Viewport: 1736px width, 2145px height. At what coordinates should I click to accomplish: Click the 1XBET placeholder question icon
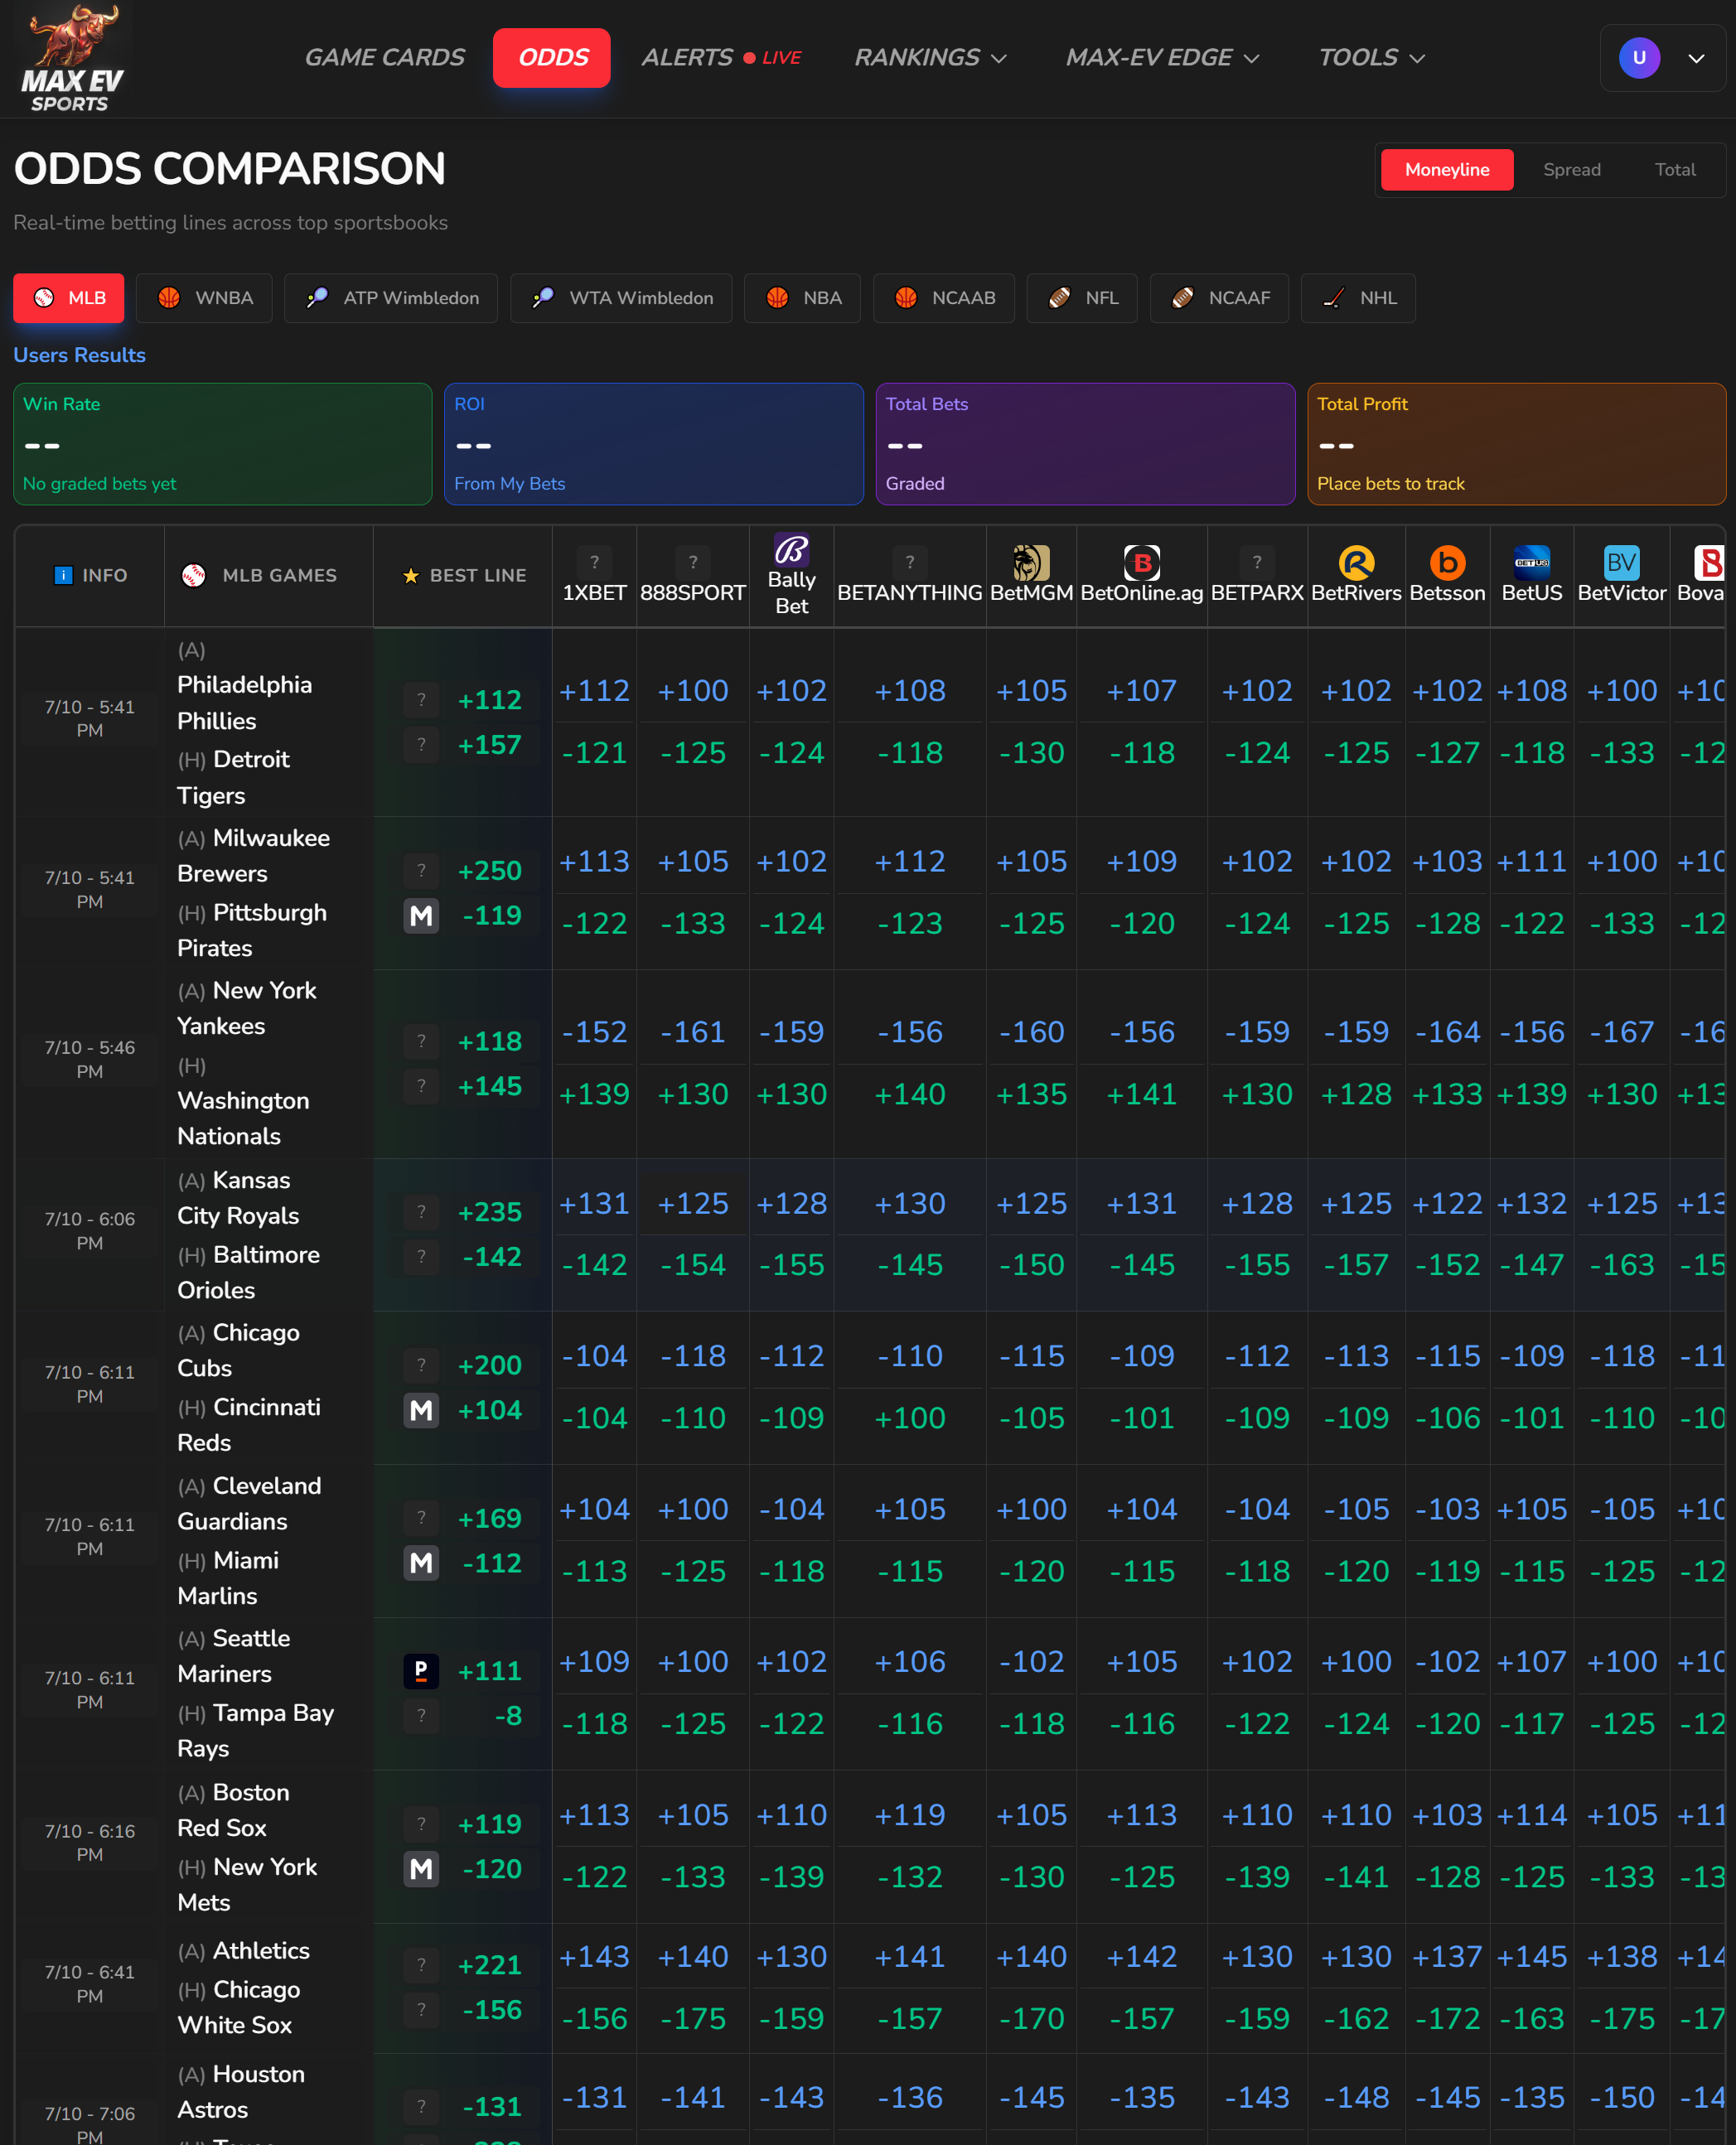tap(594, 562)
